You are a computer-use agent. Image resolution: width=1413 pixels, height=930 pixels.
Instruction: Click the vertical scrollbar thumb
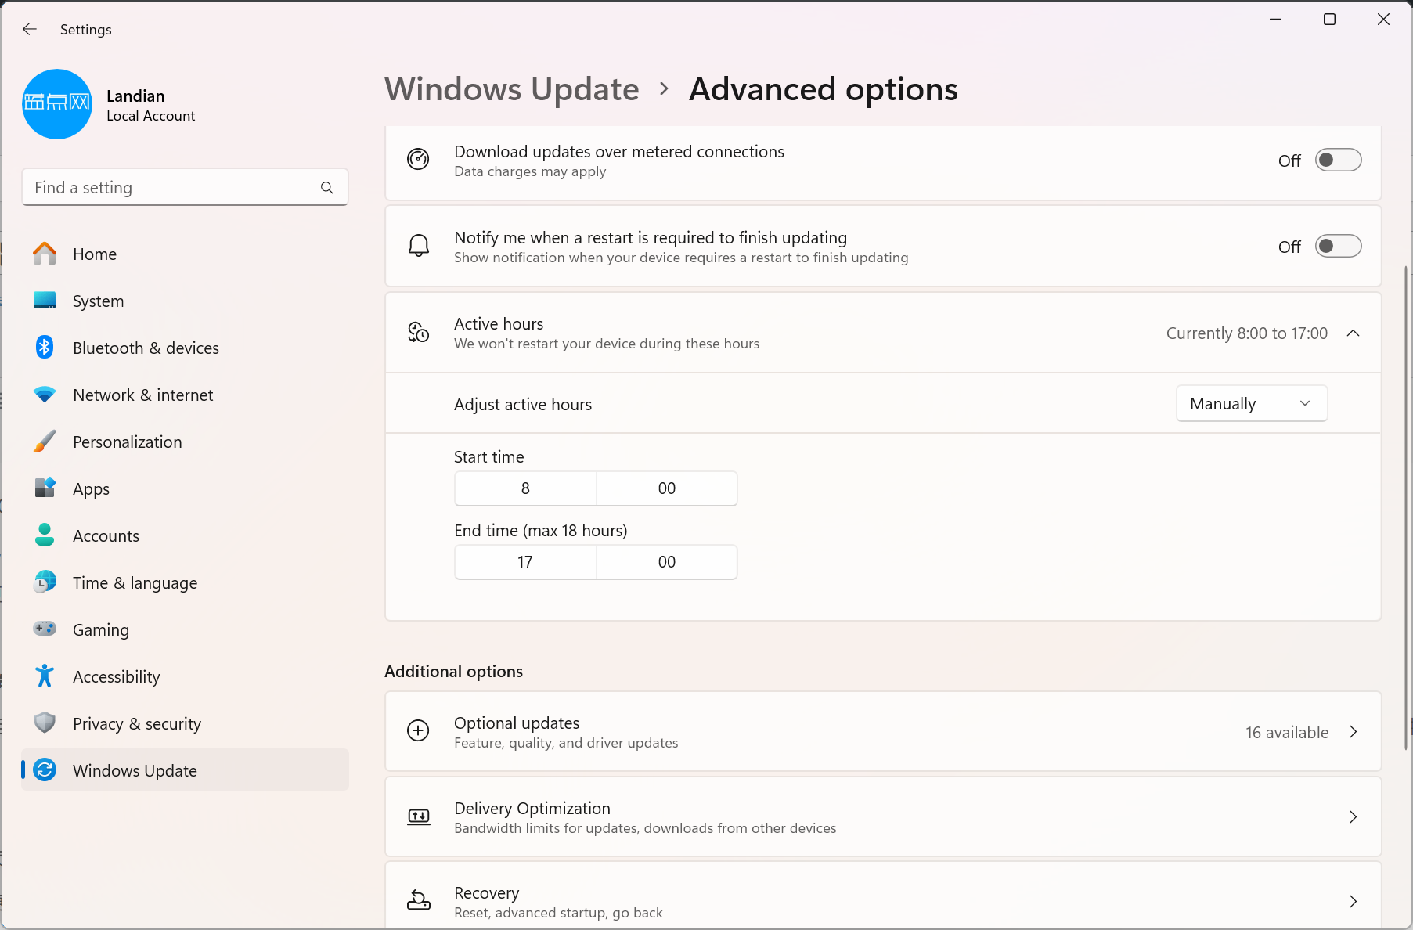(1407, 509)
